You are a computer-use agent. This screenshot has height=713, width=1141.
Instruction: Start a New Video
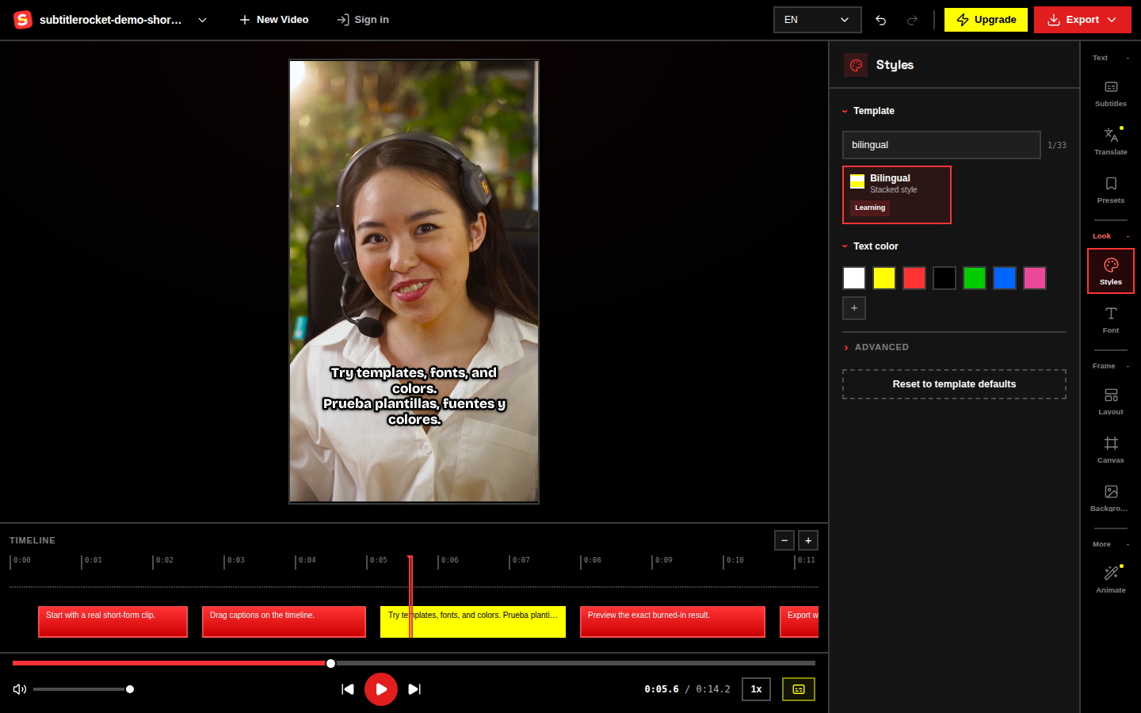click(x=274, y=20)
